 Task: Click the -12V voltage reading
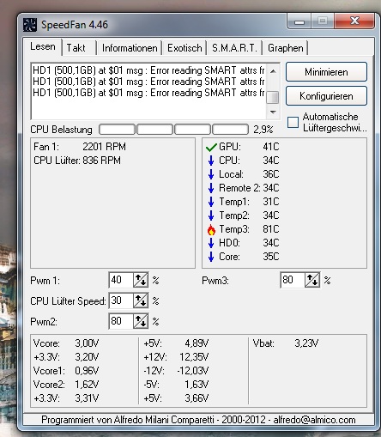tap(176, 371)
